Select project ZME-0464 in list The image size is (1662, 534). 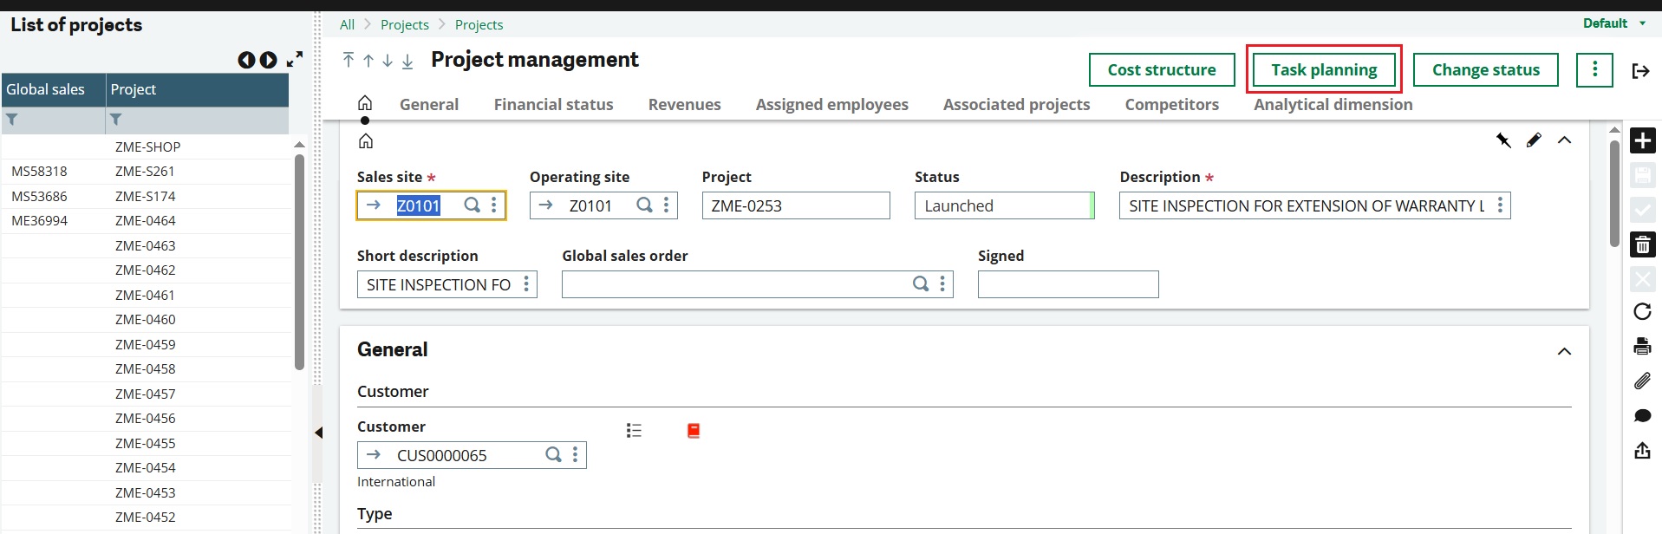[x=145, y=221]
